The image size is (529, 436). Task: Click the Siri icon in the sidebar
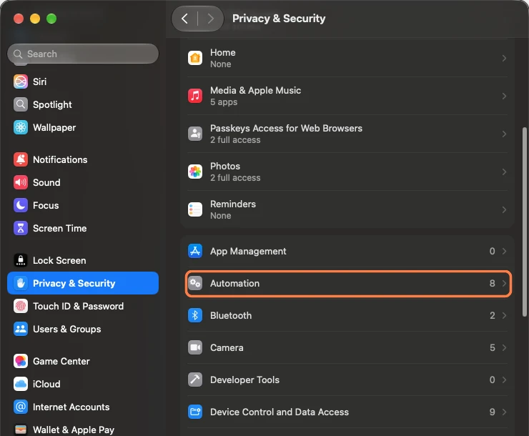pyautogui.click(x=21, y=81)
